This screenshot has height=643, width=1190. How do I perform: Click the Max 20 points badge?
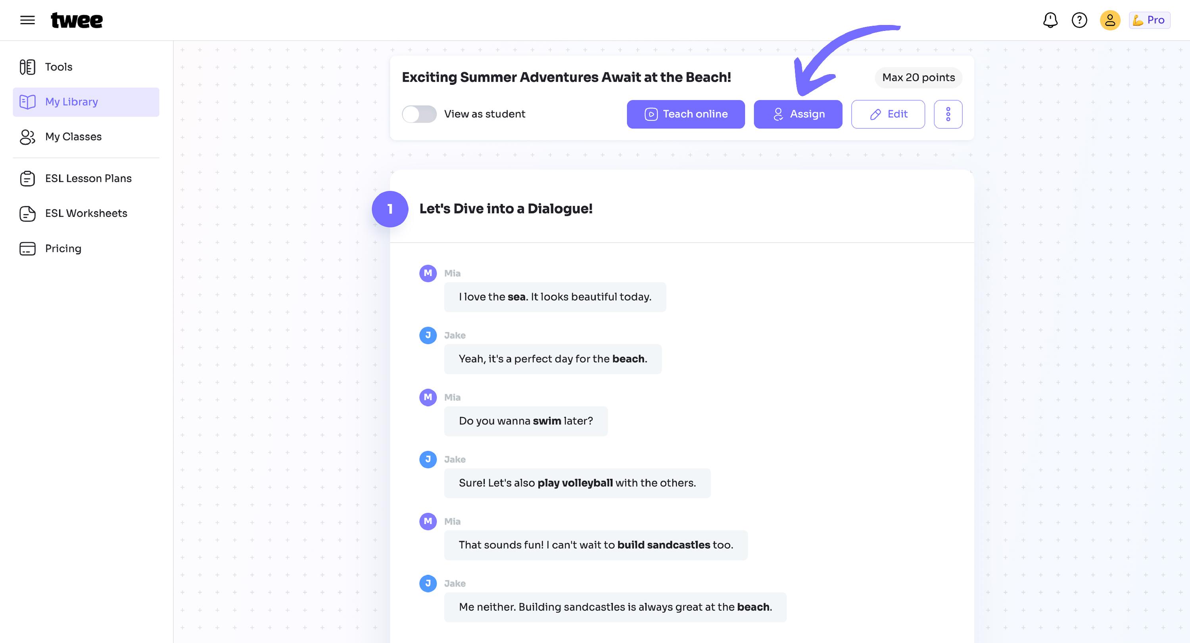click(x=918, y=78)
